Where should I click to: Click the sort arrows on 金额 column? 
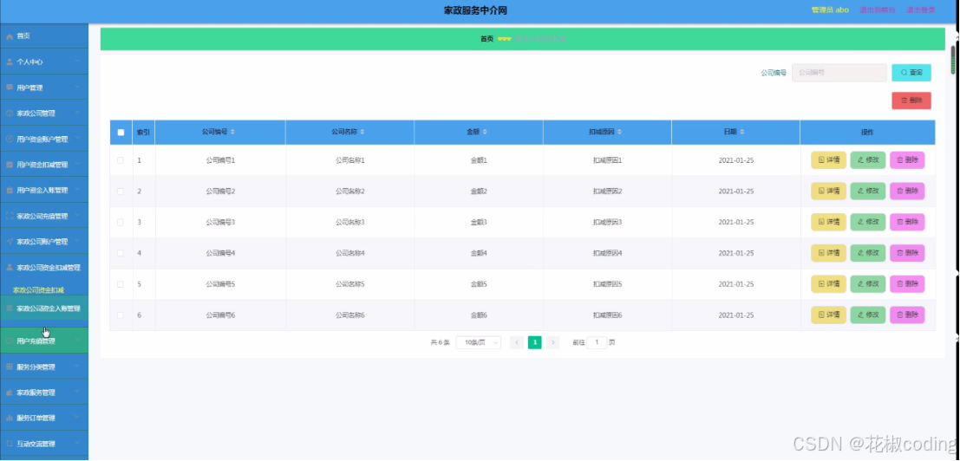pyautogui.click(x=485, y=132)
